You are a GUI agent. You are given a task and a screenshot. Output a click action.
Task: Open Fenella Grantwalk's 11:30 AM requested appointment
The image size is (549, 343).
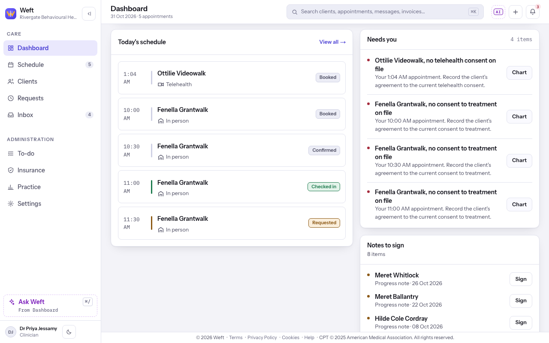coord(232,223)
